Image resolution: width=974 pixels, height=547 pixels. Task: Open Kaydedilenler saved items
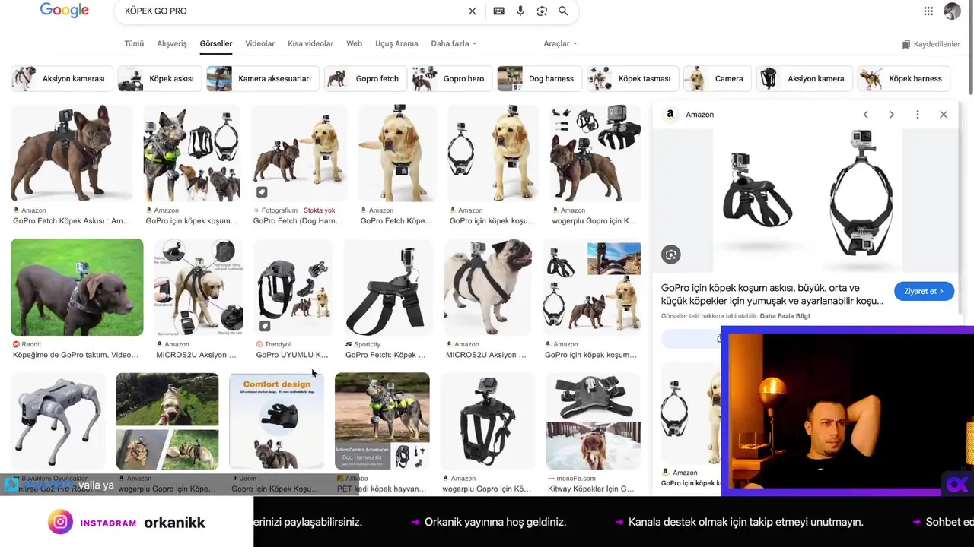click(x=931, y=44)
